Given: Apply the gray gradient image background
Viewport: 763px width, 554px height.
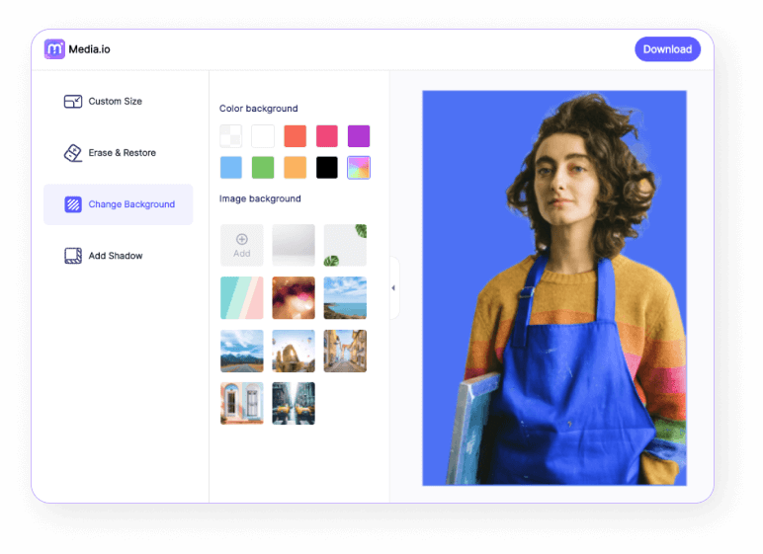Looking at the screenshot, I should click(294, 245).
